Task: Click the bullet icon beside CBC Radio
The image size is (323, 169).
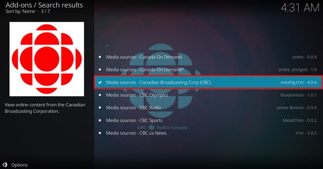Action: pos(100,108)
